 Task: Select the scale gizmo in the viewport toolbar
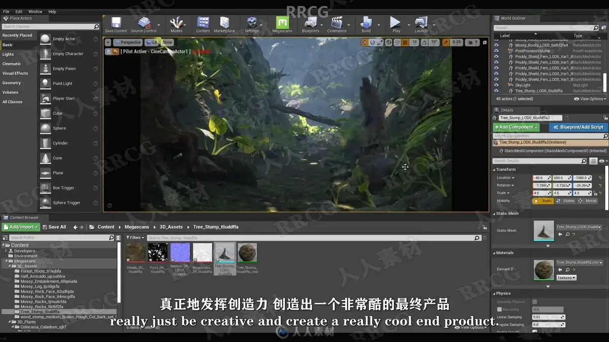point(380,43)
